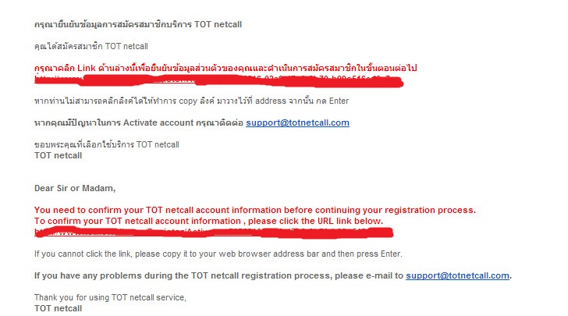The width and height of the screenshot is (568, 316).
Task: Open the support@totnetcall.com link in Thai section
Action: (x=297, y=122)
